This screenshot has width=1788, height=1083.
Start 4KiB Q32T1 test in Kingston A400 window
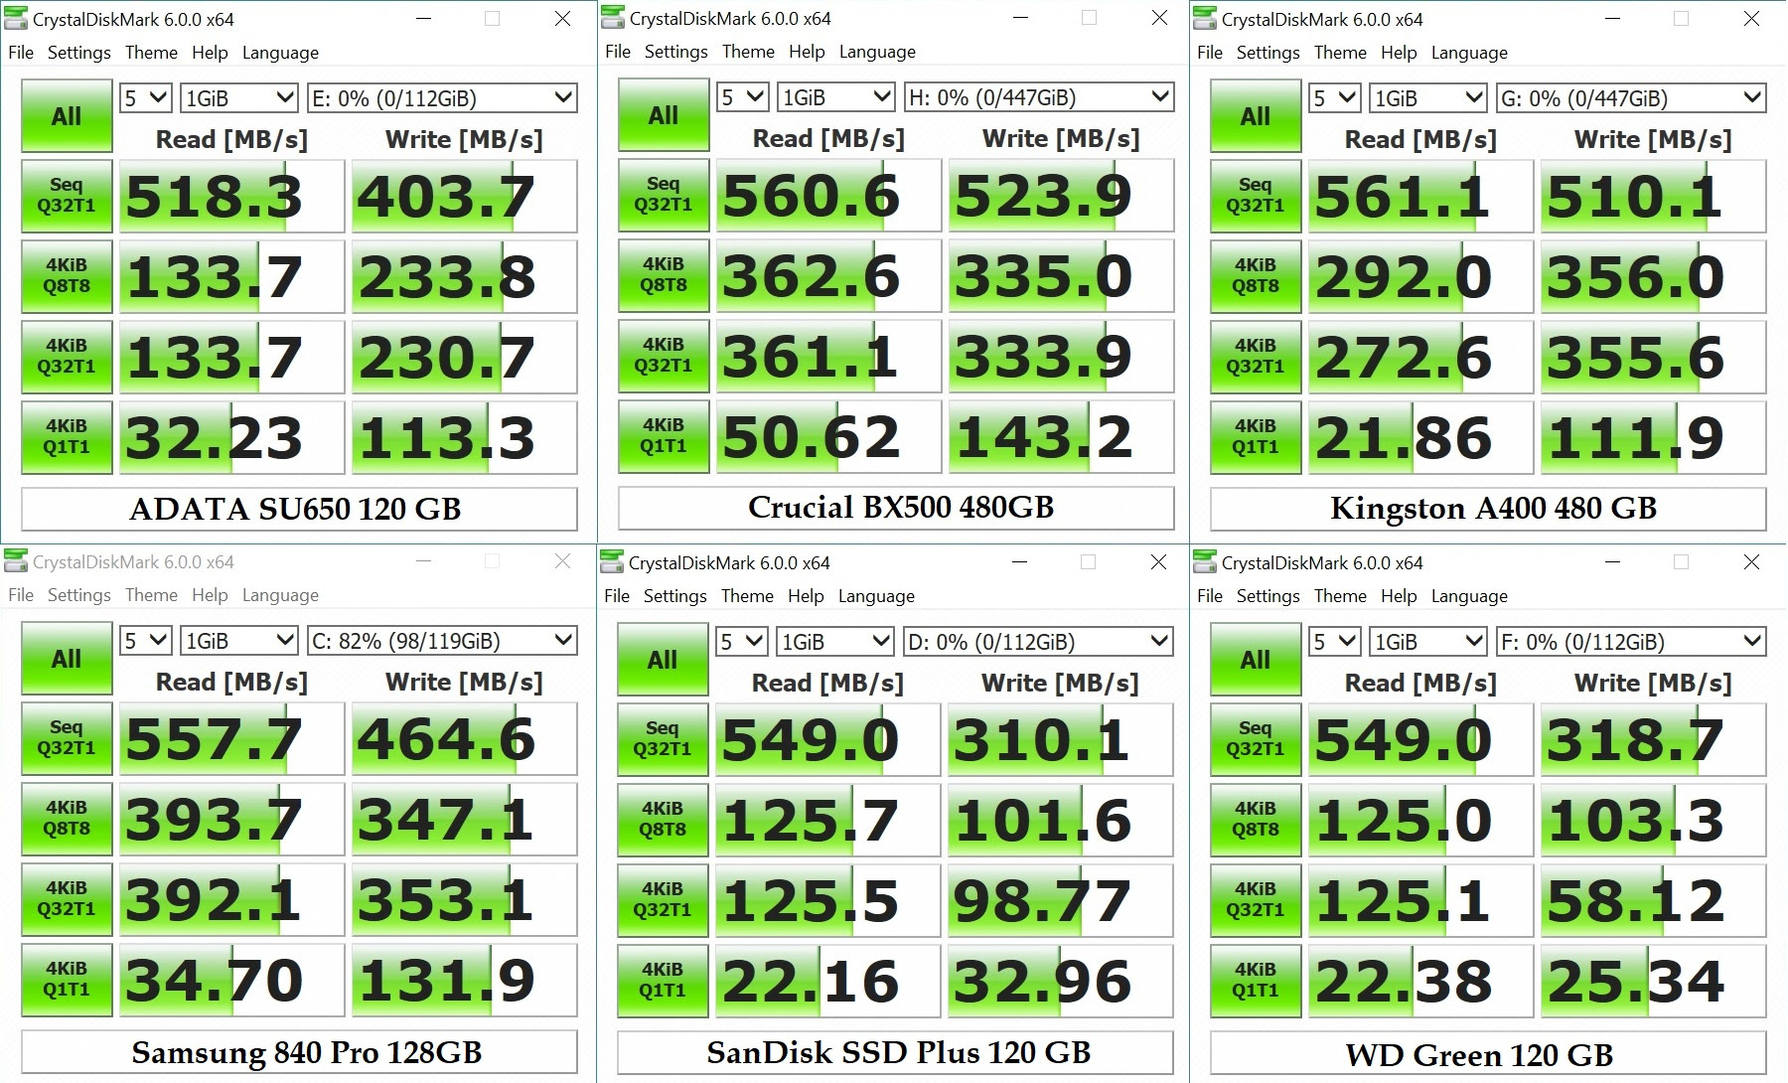click(x=1256, y=357)
